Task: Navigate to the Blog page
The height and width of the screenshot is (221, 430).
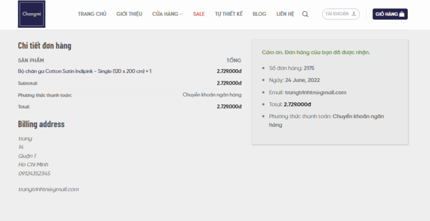Action: [259, 14]
